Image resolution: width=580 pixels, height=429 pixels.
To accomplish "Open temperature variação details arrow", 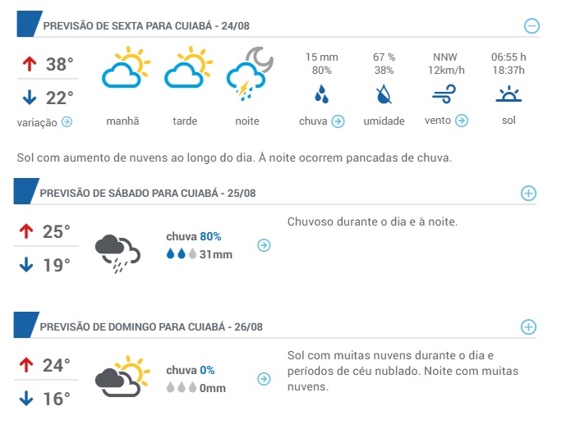I will (67, 121).
